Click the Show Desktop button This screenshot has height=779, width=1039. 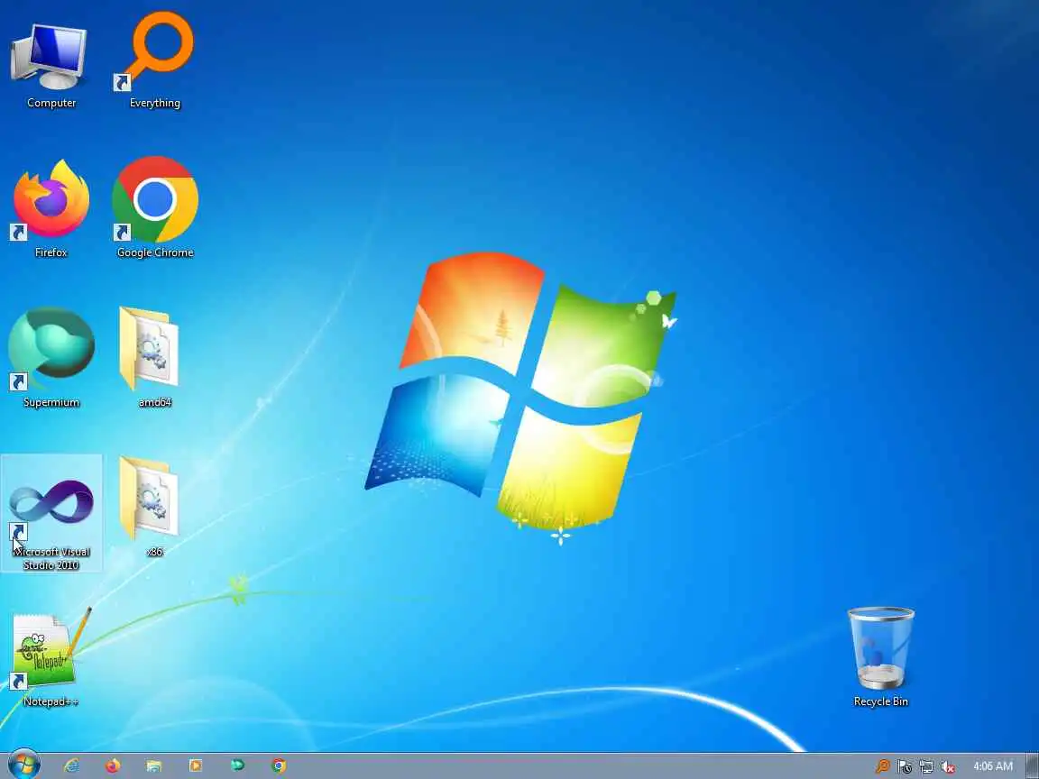pyautogui.click(x=1033, y=766)
